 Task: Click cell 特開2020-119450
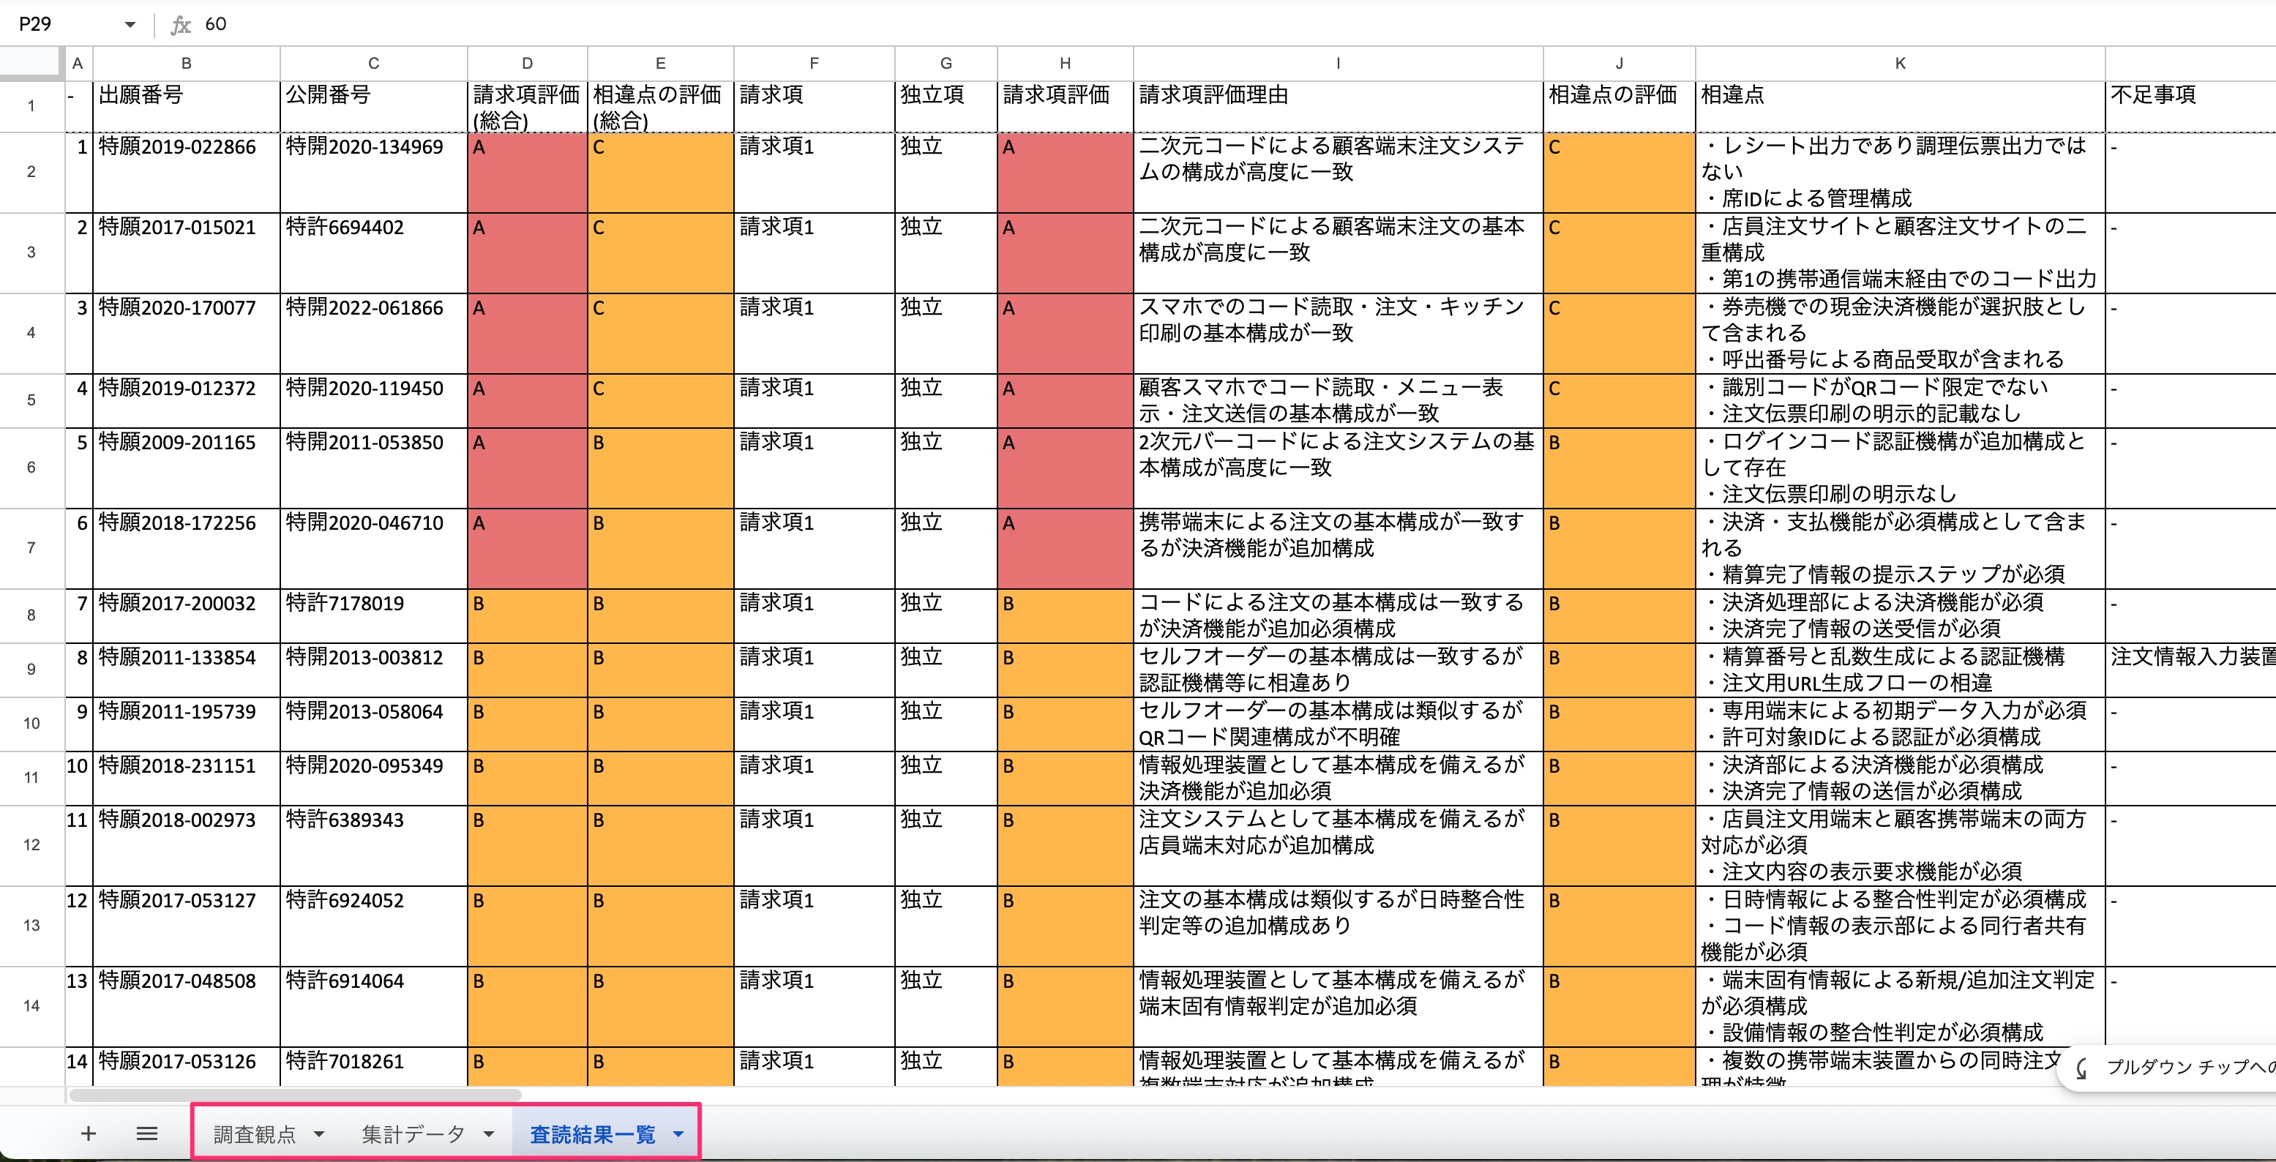(x=374, y=400)
